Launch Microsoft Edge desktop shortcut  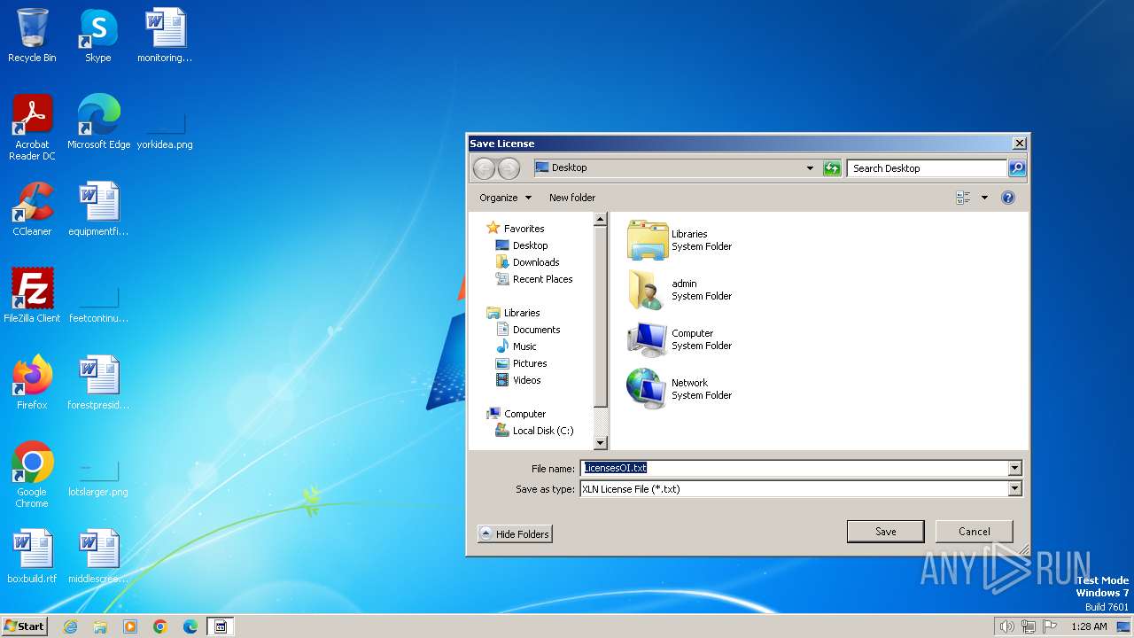point(98,122)
